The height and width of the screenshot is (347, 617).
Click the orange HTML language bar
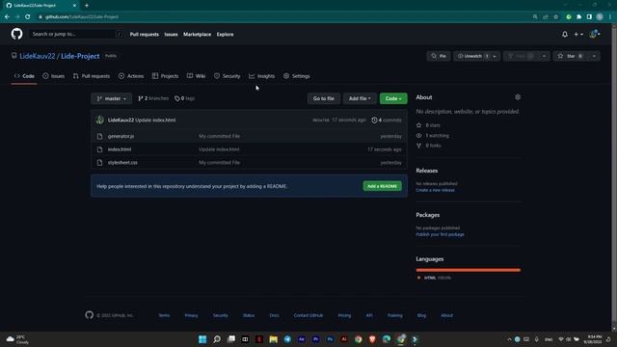pos(469,270)
